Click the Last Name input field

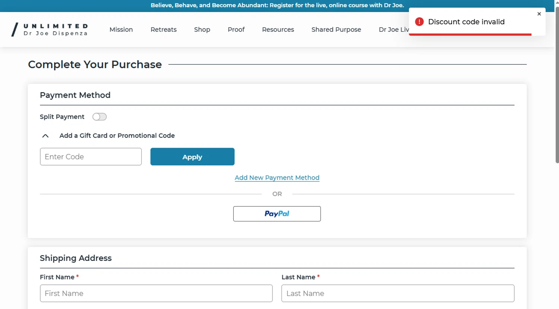pyautogui.click(x=398, y=293)
